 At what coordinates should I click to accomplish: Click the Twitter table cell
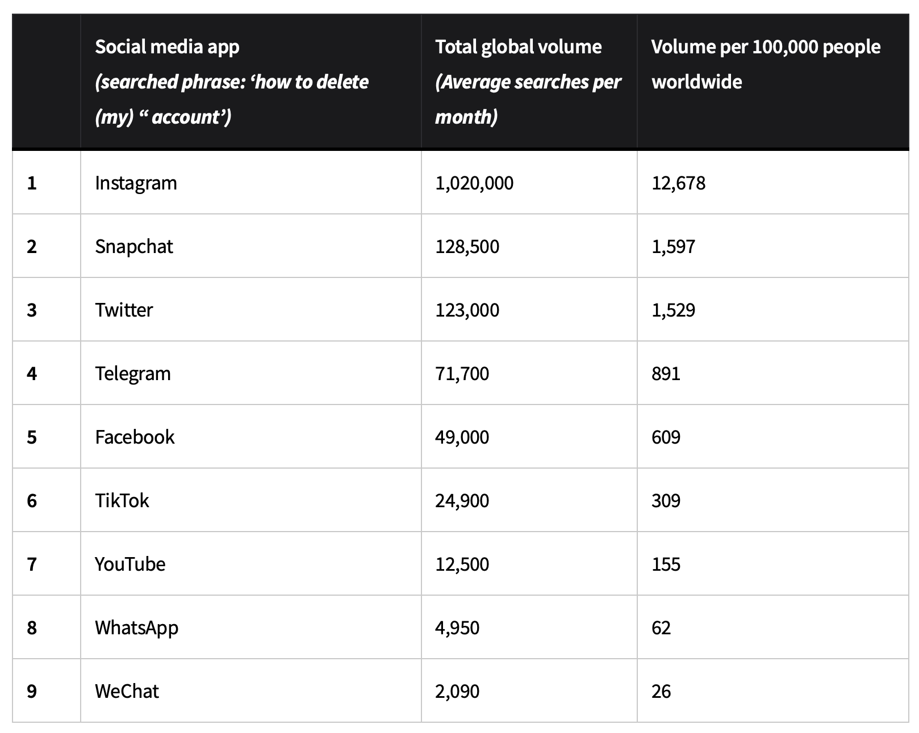click(124, 310)
